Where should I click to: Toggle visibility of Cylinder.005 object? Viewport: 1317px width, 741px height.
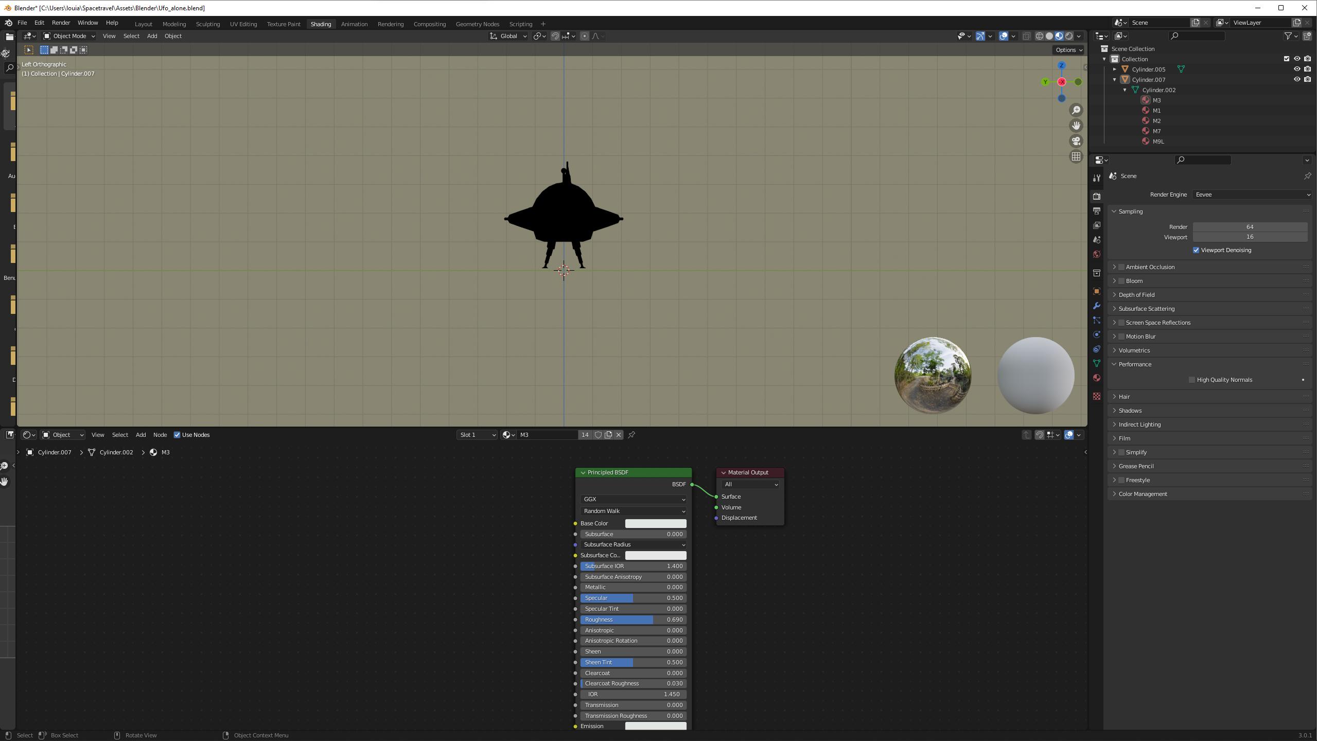(x=1297, y=69)
